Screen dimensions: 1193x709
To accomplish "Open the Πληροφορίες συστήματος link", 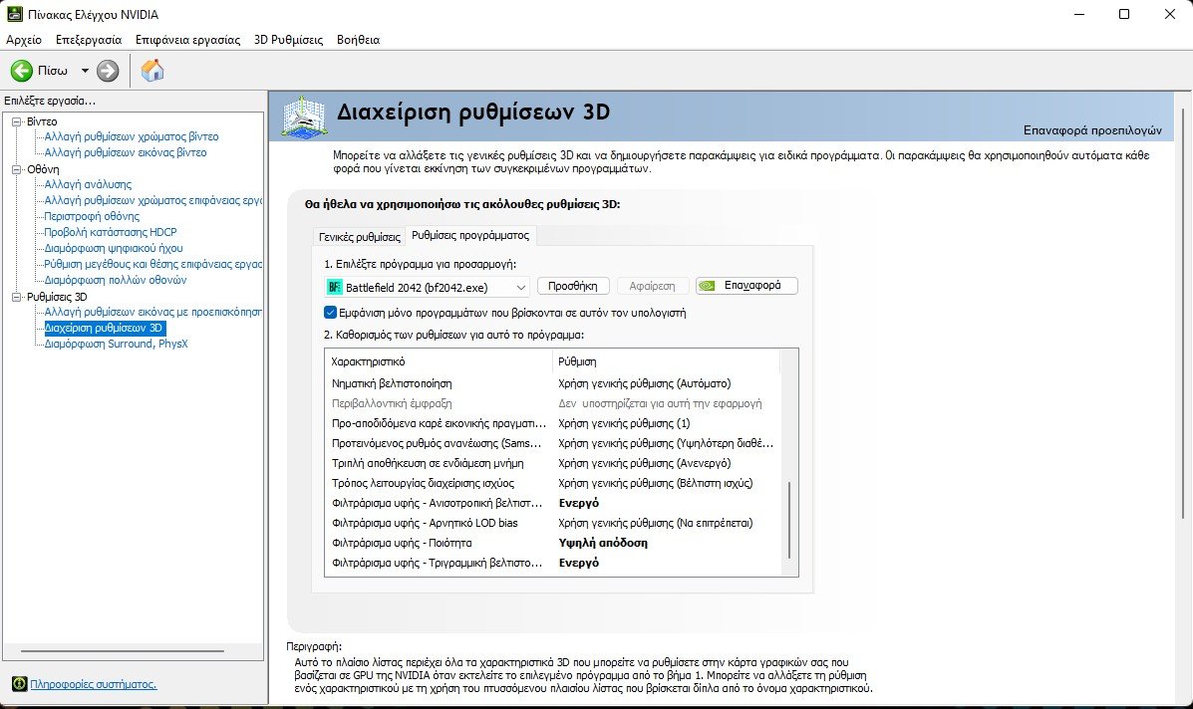I will pyautogui.click(x=94, y=684).
